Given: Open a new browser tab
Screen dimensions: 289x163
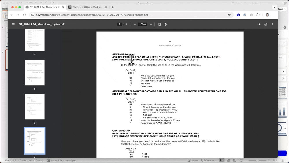Looking at the screenshot, I should [112, 7].
